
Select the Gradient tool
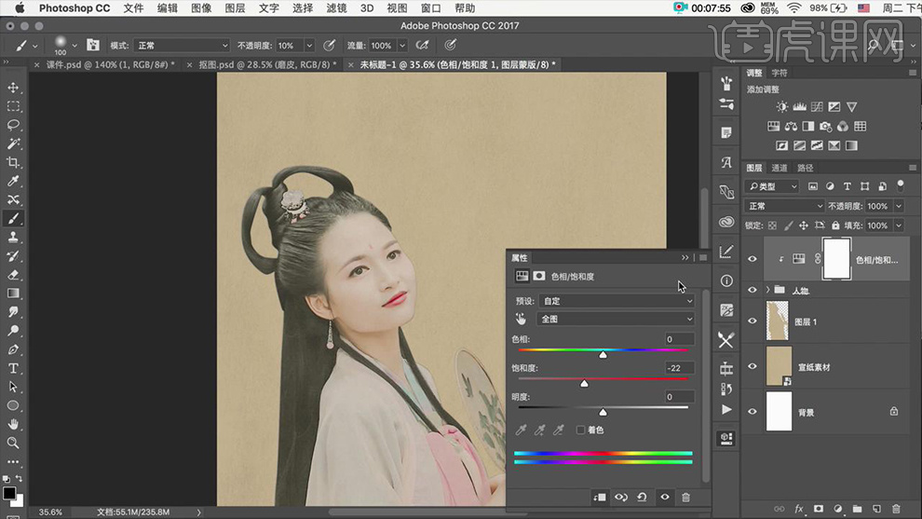[x=13, y=293]
